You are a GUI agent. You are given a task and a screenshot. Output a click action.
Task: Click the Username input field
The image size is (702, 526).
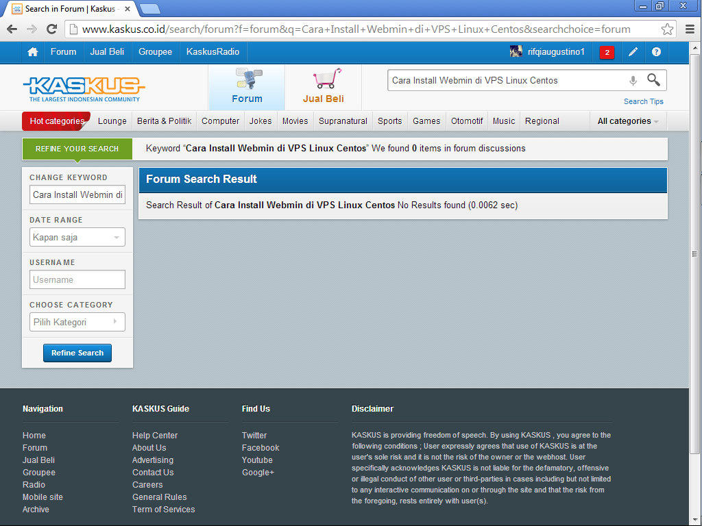point(77,279)
